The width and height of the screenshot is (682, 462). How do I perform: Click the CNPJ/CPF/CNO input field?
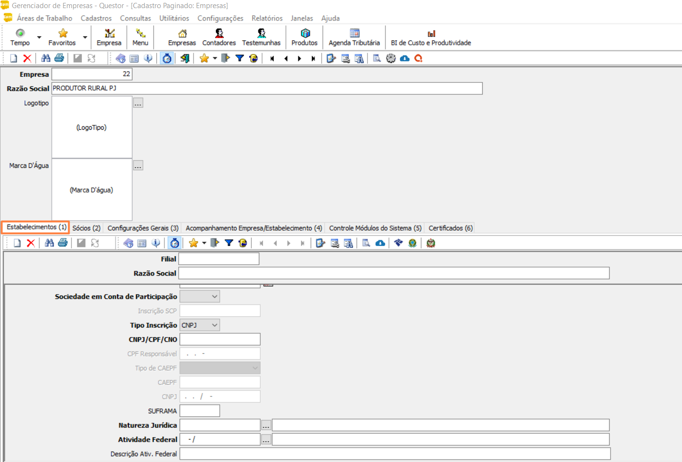(220, 339)
